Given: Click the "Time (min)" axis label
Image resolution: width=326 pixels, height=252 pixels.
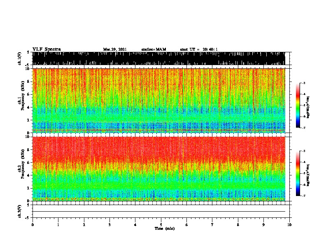Looking at the screenshot, I should pyautogui.click(x=165, y=229).
